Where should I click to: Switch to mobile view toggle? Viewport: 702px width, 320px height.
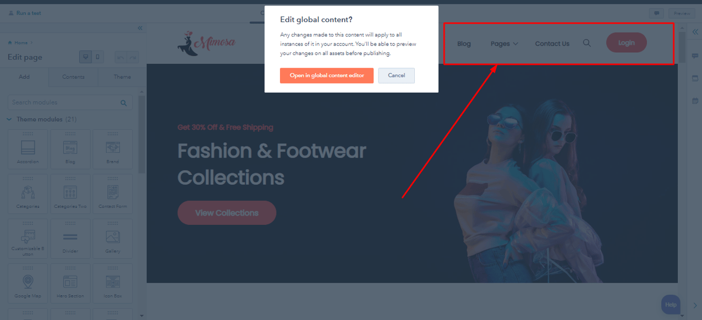tap(97, 57)
